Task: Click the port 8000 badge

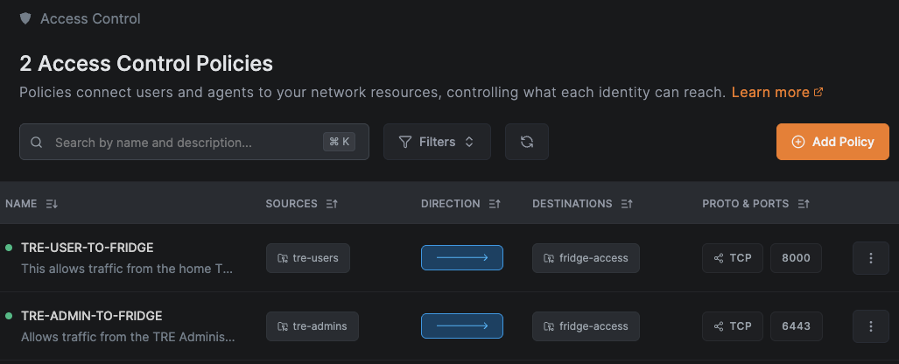Action: (x=797, y=258)
